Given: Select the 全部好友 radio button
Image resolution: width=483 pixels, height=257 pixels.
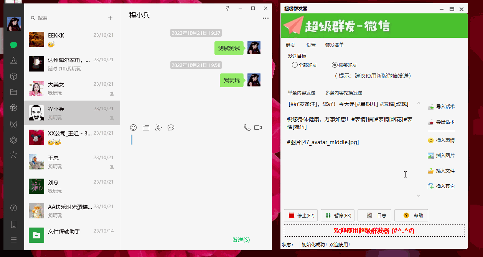Looking at the screenshot, I should tap(295, 65).
